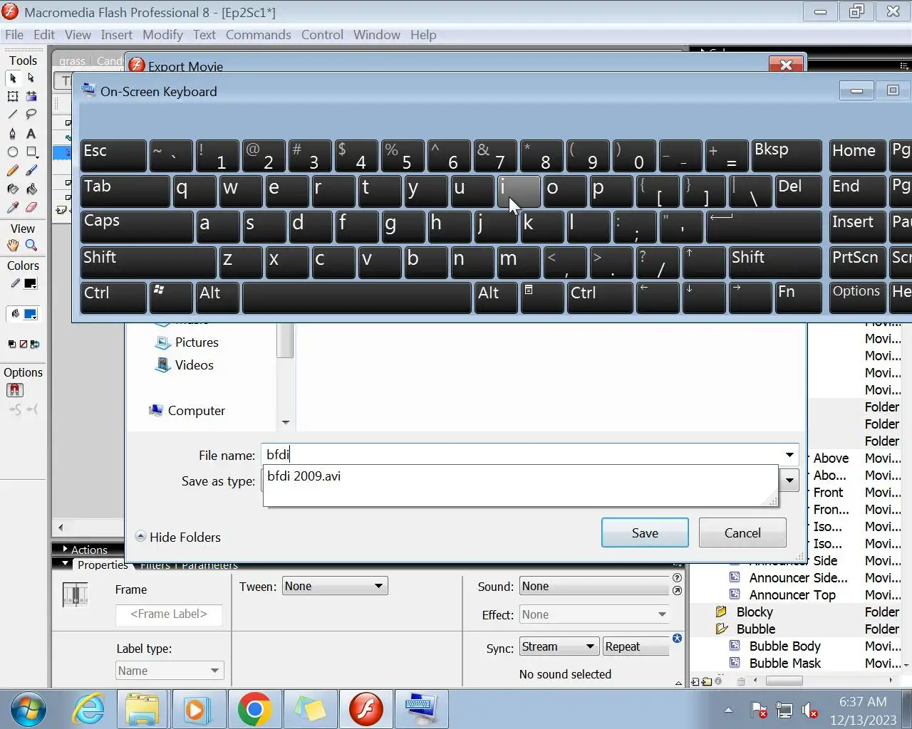This screenshot has width=912, height=729.
Task: Select the Text tool
Action: 31,133
